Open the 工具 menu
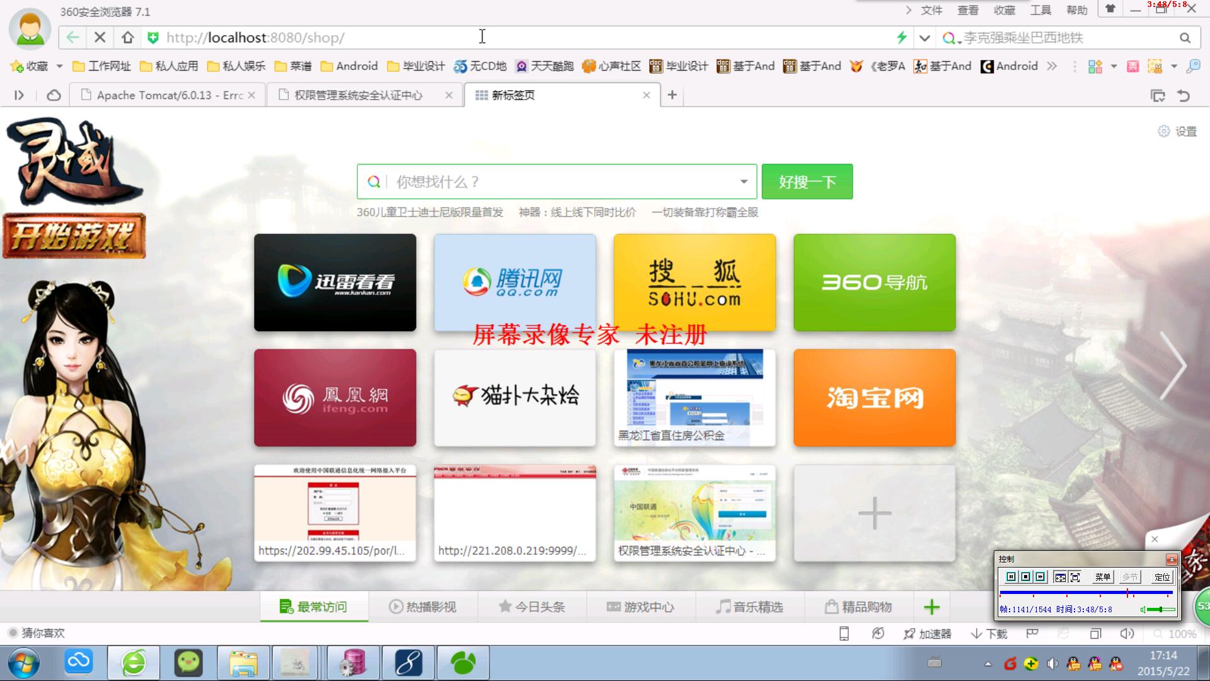This screenshot has width=1210, height=681. (x=1040, y=10)
